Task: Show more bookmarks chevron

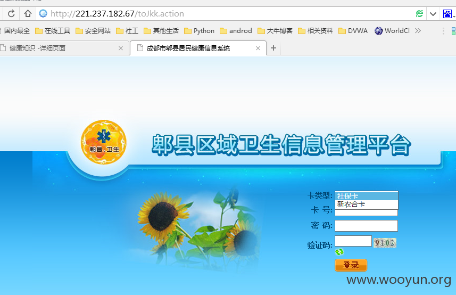Action: click(x=418, y=30)
